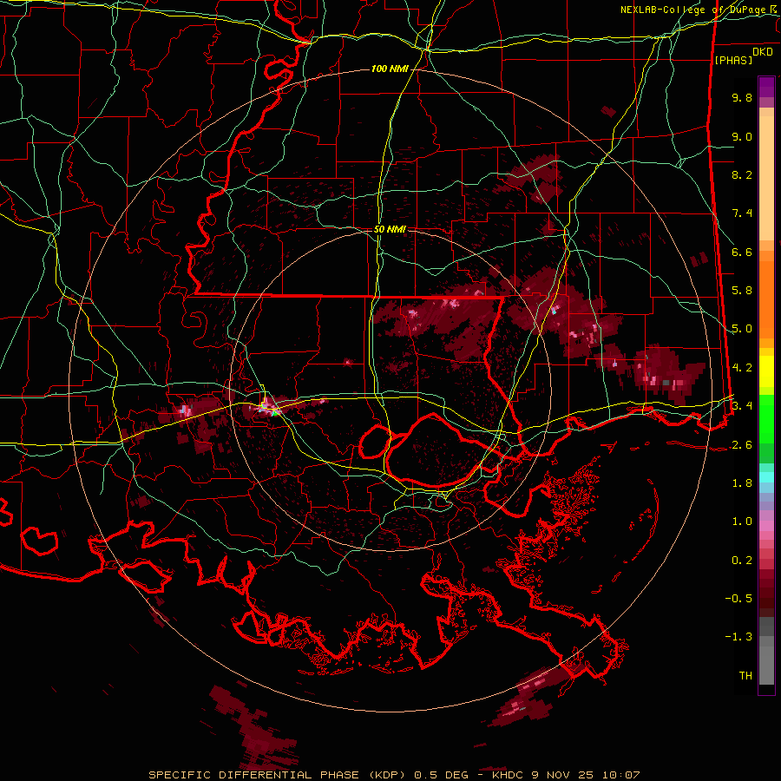Pick the purple band atop the color scale
This screenshot has width=781, height=781.
[766, 87]
